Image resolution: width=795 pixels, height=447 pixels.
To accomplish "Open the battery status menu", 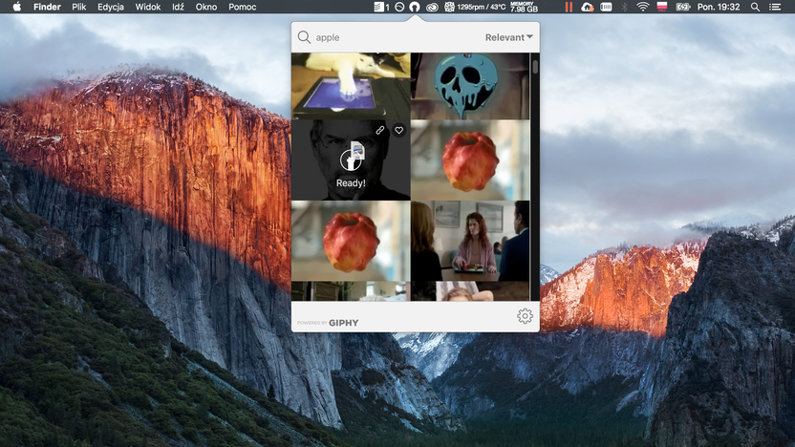I will pyautogui.click(x=683, y=7).
